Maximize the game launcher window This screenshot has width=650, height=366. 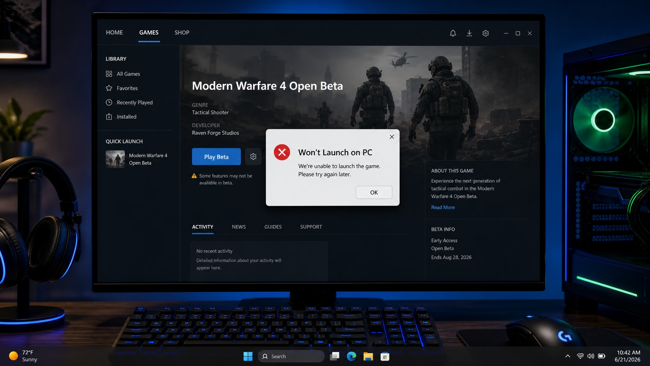[x=518, y=33]
